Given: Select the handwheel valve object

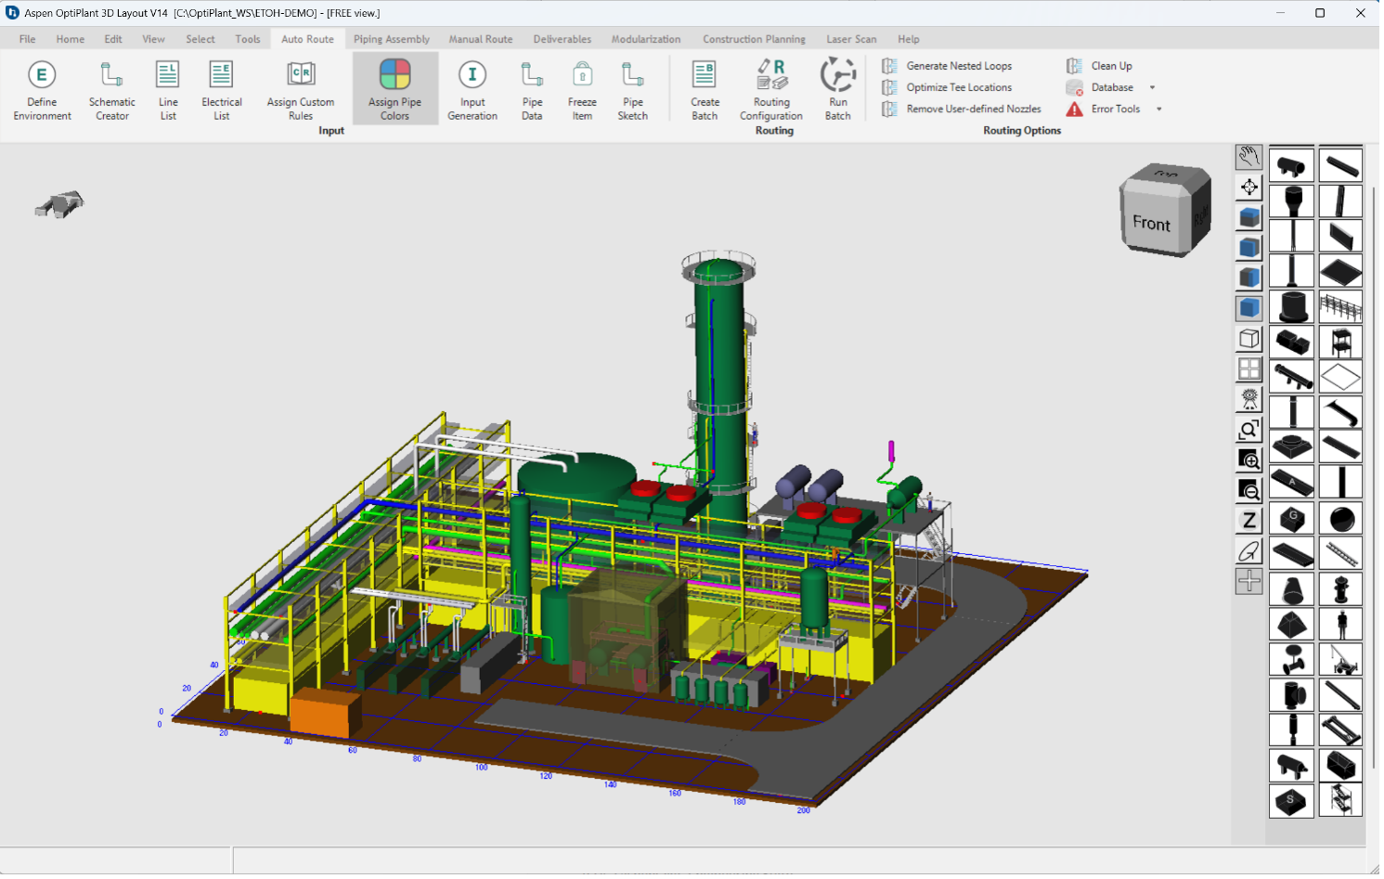Looking at the screenshot, I should [x=1291, y=660].
